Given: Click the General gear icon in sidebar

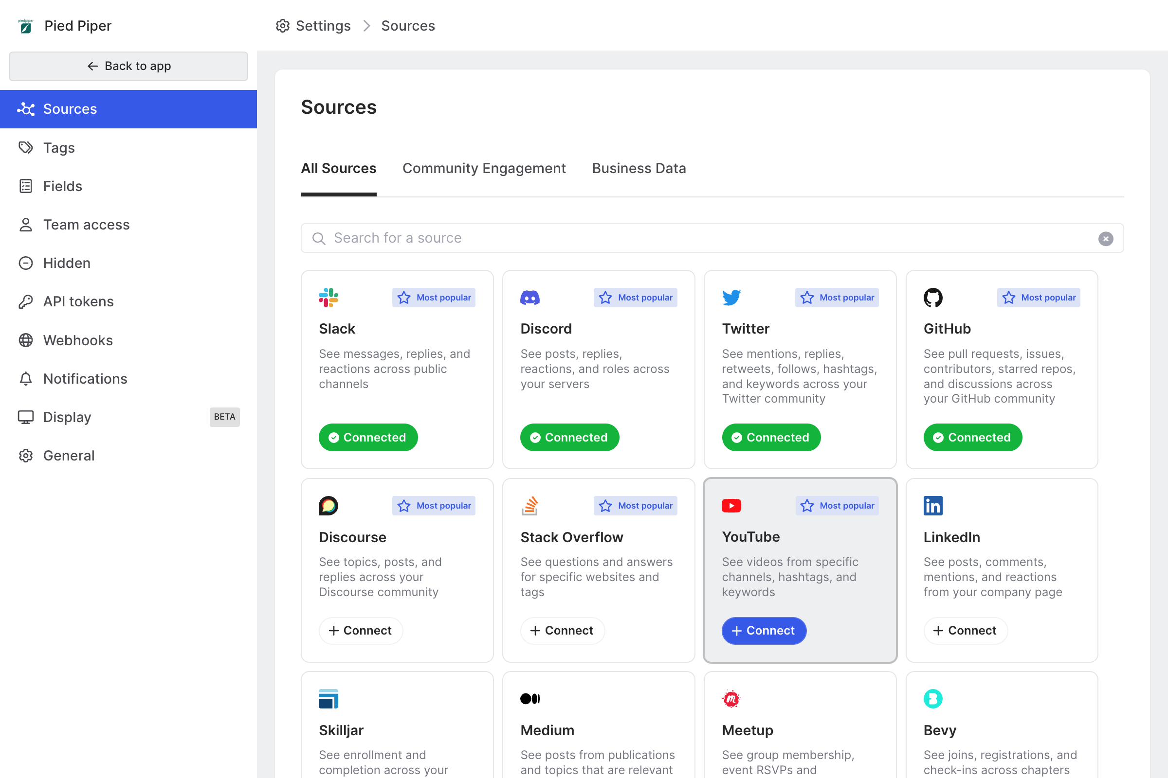Looking at the screenshot, I should [x=26, y=456].
